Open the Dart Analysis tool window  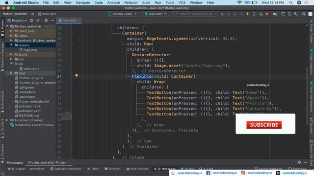tap(137, 169)
